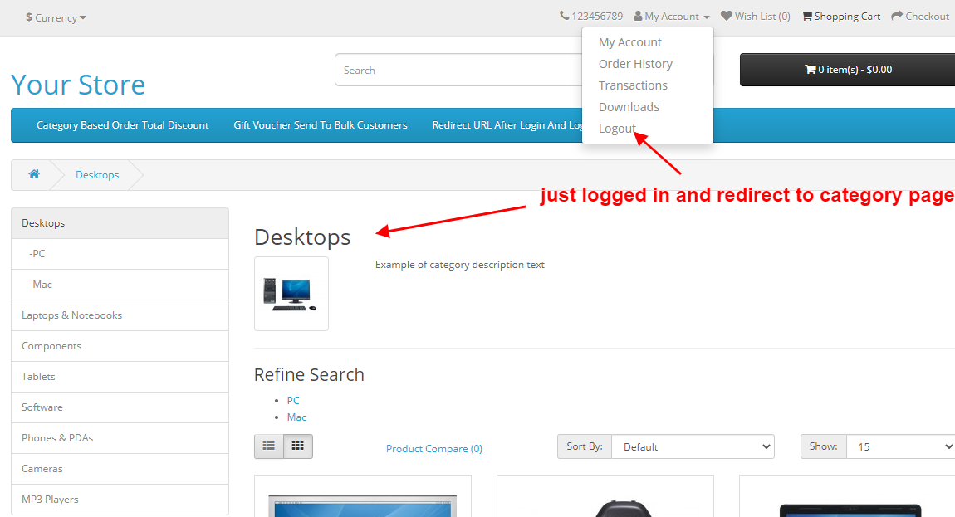Click the Desktops breadcrumb link
The height and width of the screenshot is (517, 955).
tap(97, 175)
